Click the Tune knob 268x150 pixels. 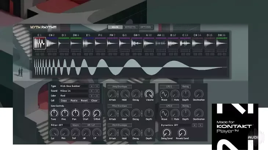pyautogui.click(x=54, y=113)
